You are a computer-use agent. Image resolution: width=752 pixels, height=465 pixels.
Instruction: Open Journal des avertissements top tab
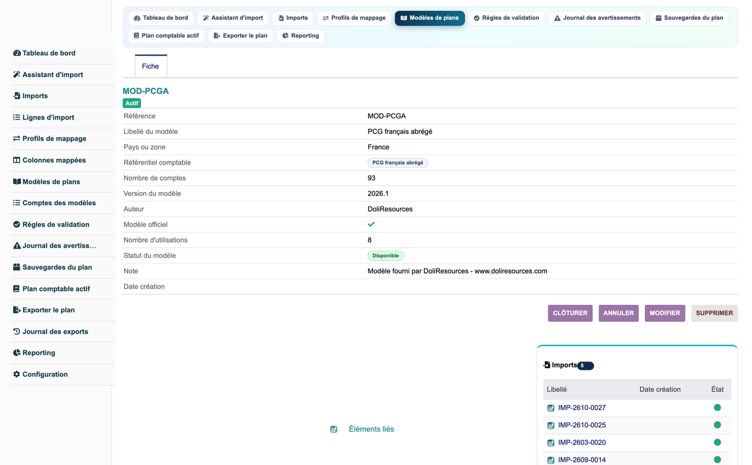click(x=597, y=18)
